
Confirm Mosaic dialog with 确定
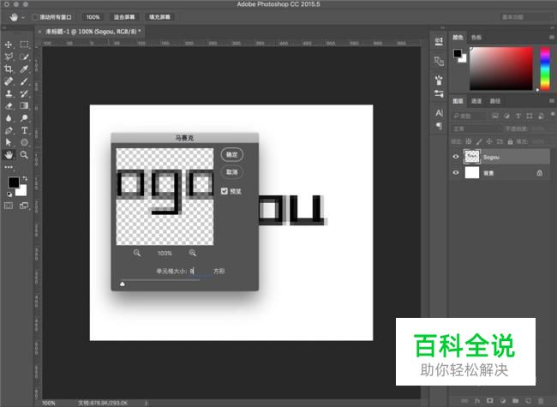coord(232,154)
